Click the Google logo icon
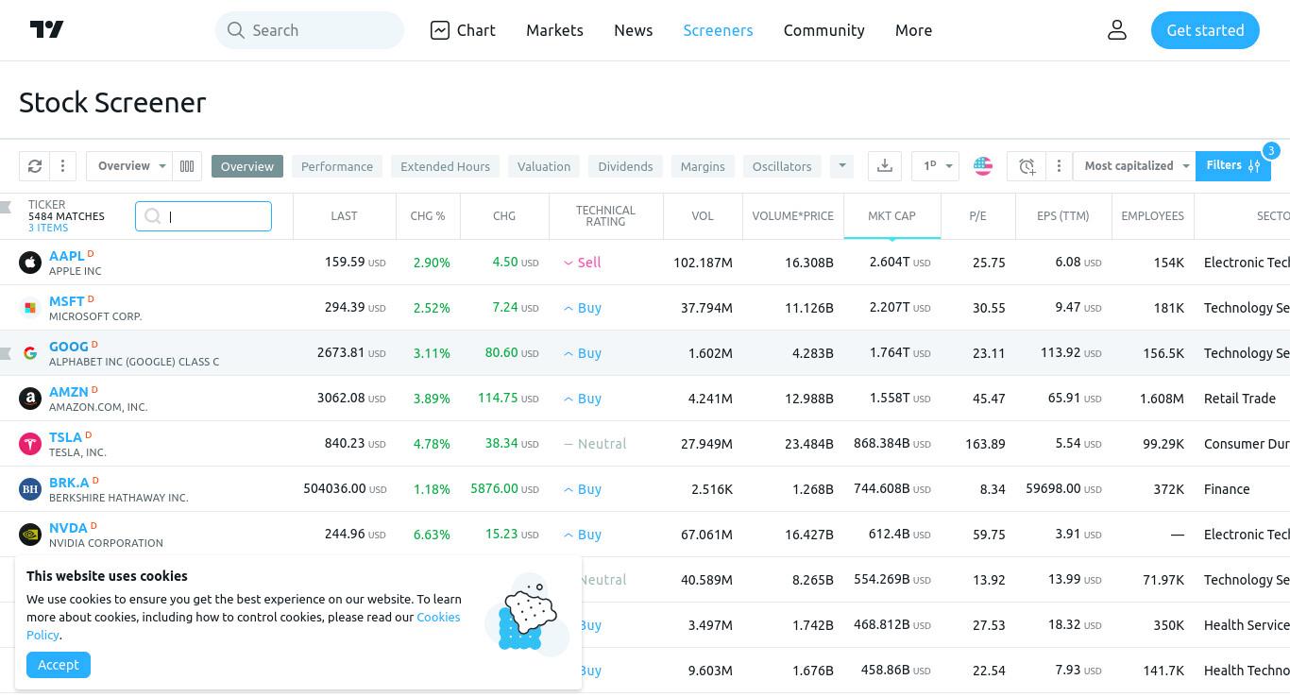Viewport: 1290px width, 697px height. (x=30, y=353)
